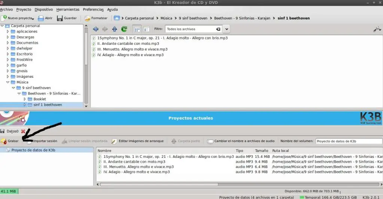
Task: Expand the FrostWire folder
Action: pyautogui.click(x=8, y=59)
